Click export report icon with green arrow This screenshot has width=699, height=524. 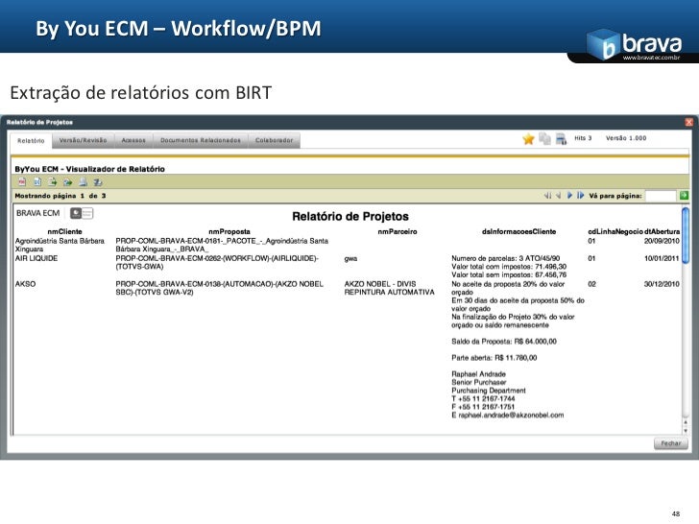click(53, 181)
